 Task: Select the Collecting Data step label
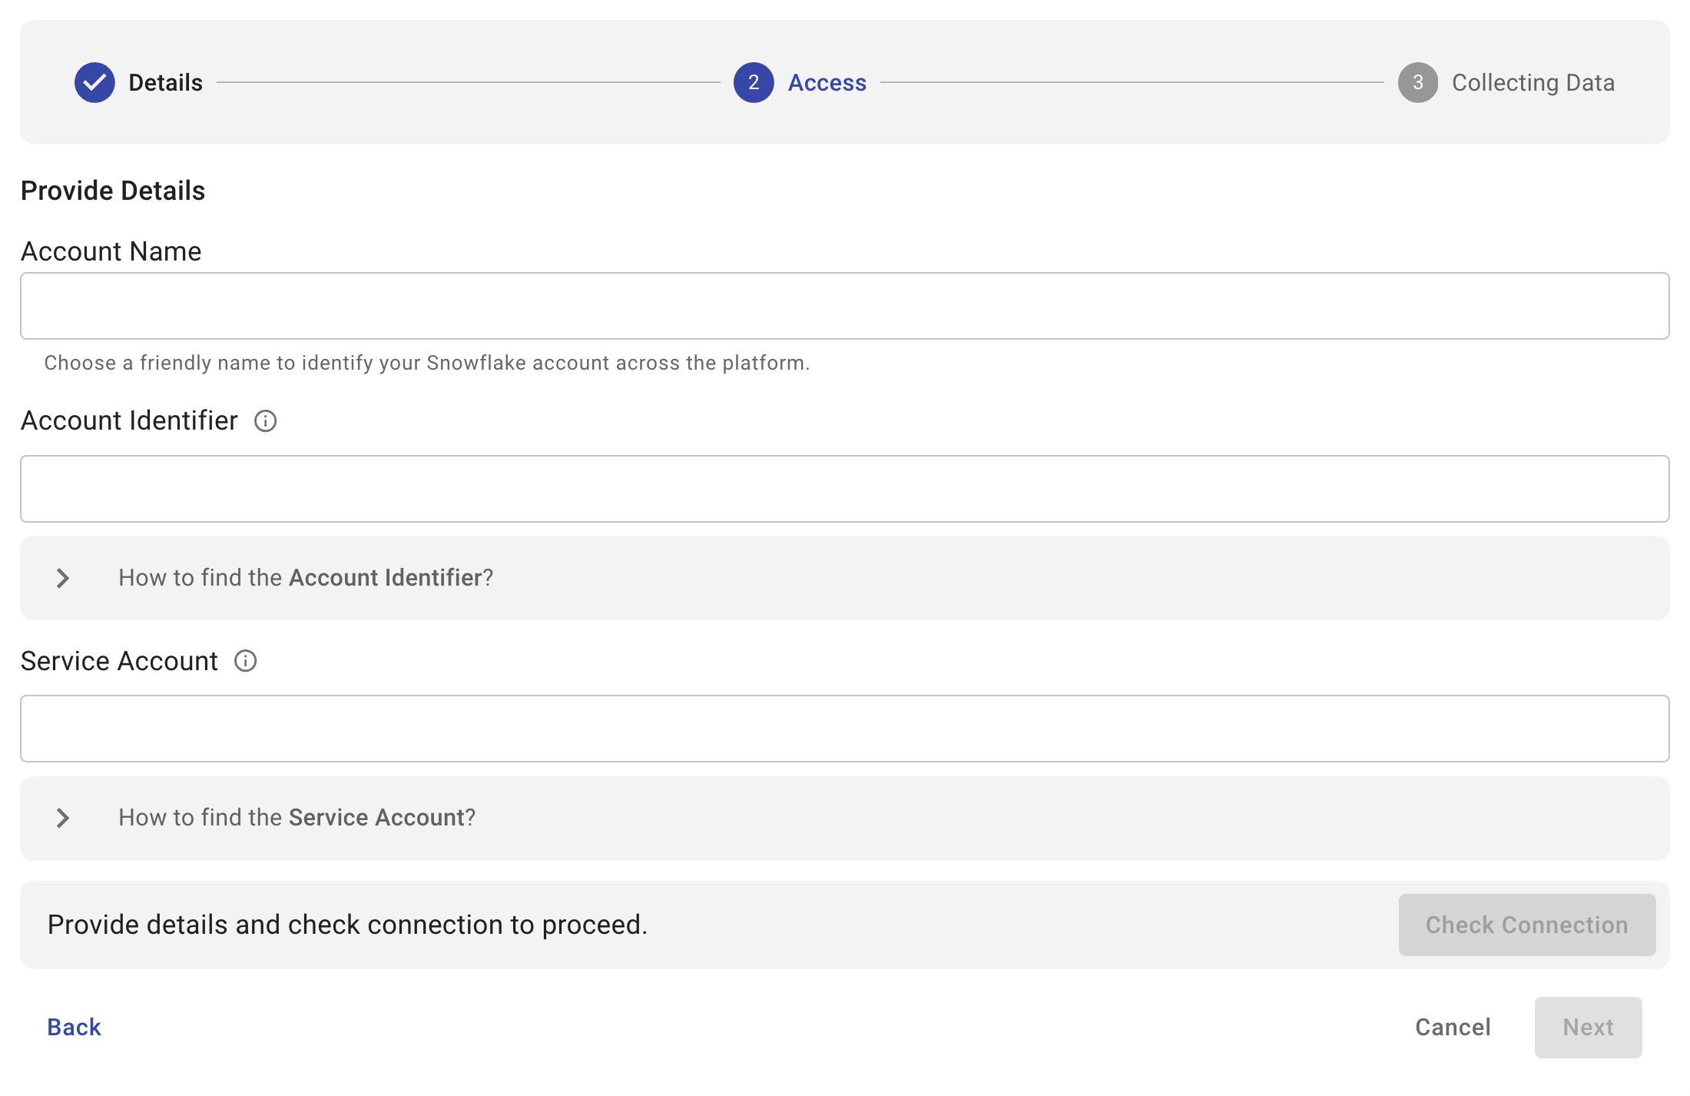point(1533,82)
